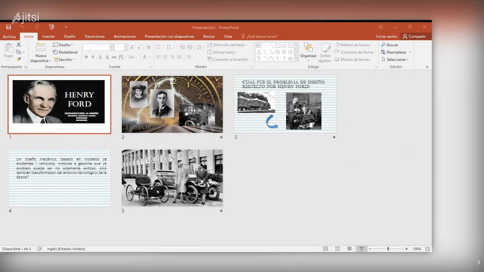The width and height of the screenshot is (484, 272).
Task: Open the Customize Quick Access Toolbar arrow
Action: [65, 27]
